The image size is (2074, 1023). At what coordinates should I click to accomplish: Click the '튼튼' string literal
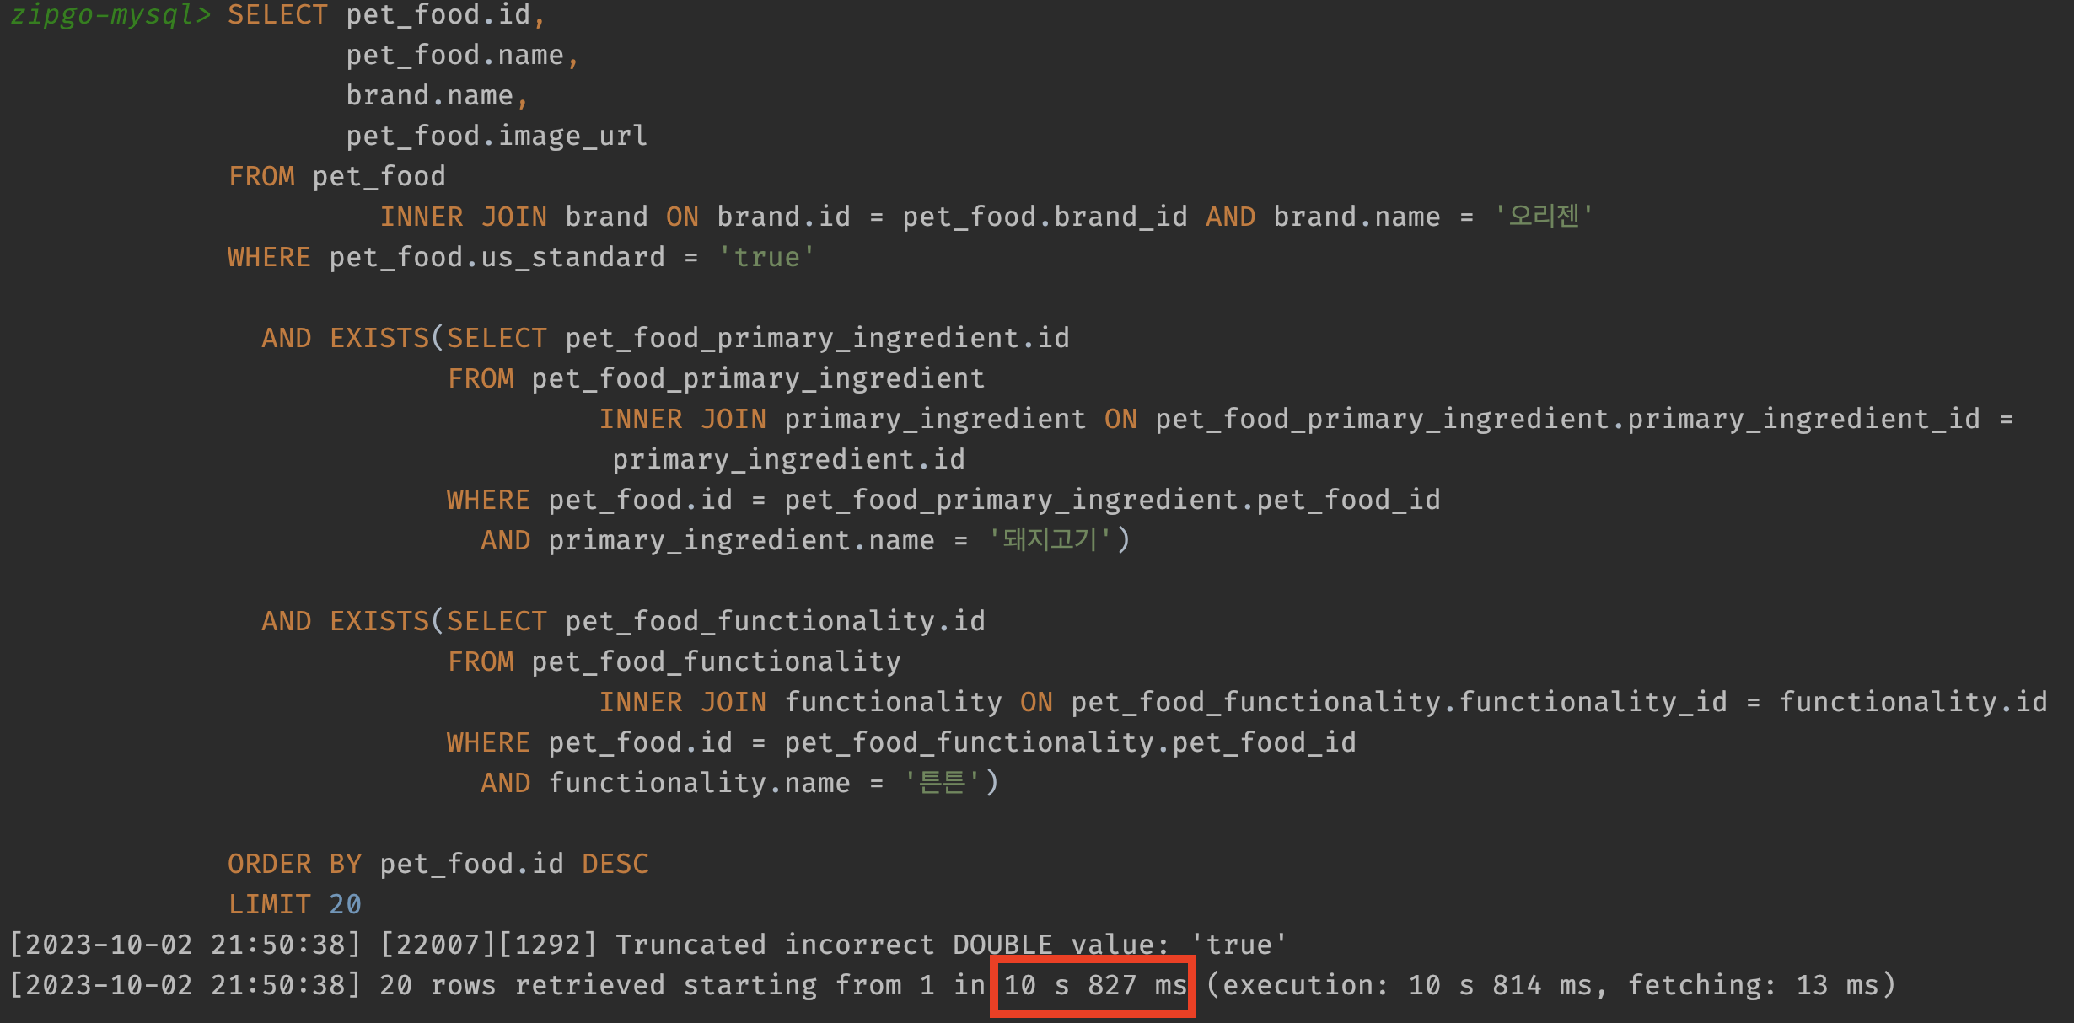click(942, 783)
